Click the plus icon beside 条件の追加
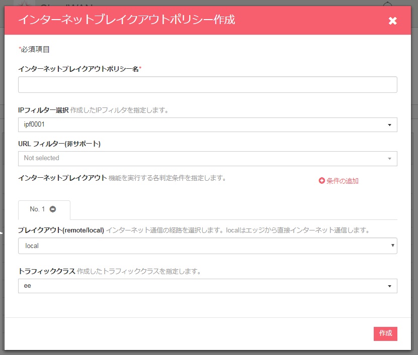The image size is (418, 355). (322, 181)
